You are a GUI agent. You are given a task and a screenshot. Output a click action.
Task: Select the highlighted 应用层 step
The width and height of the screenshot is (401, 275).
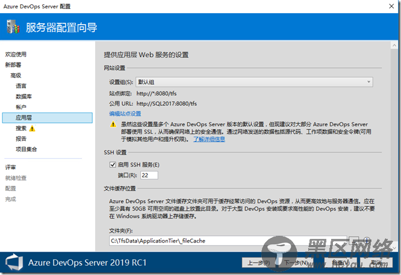pos(48,118)
